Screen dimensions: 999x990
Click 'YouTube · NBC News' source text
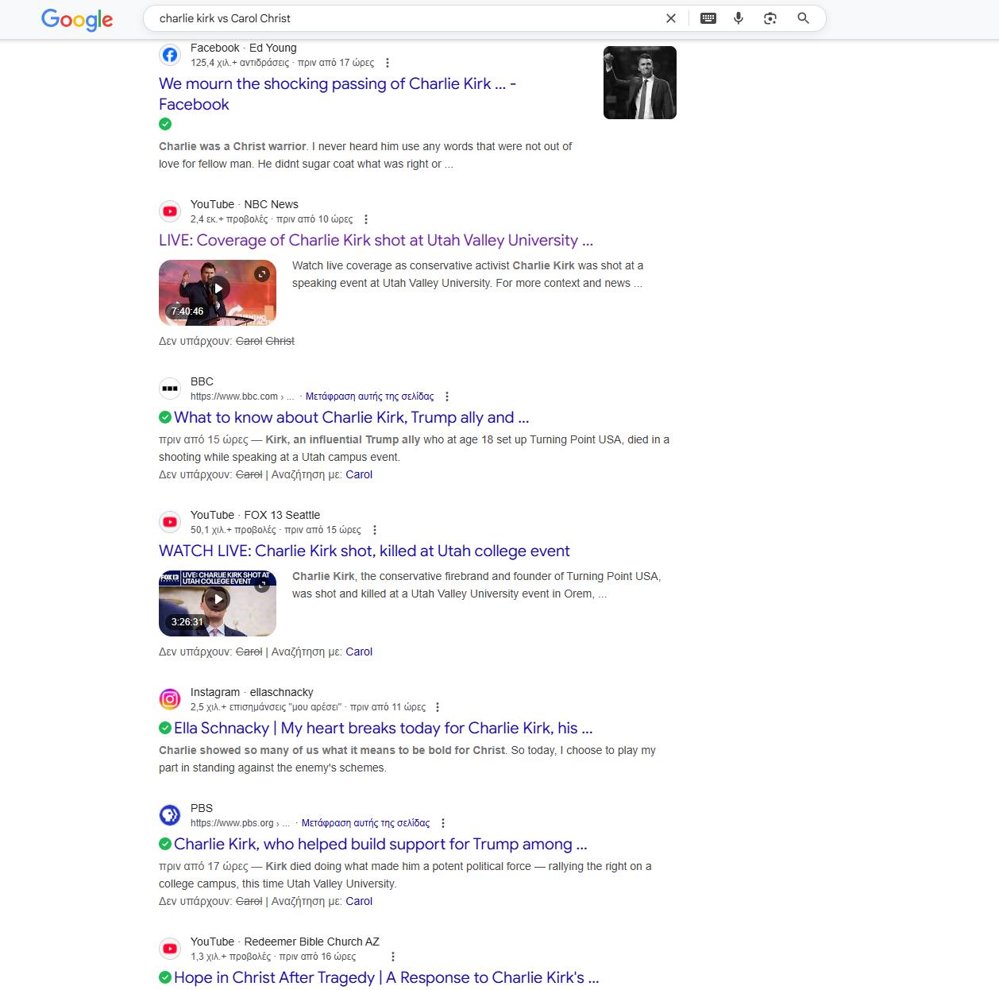(x=245, y=204)
